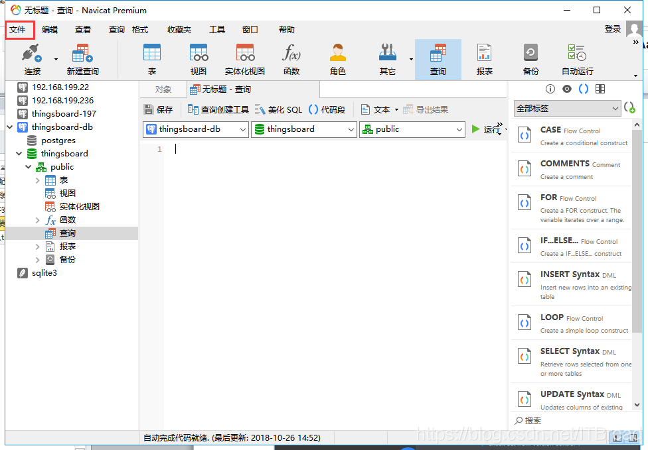Open the 帮助 help menu
This screenshot has width=648, height=450.
click(287, 30)
